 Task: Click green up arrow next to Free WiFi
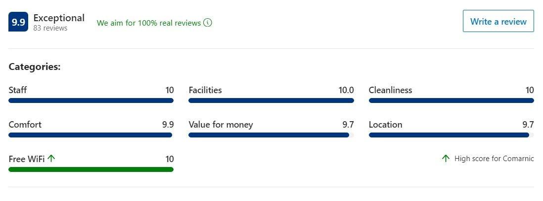(51, 159)
